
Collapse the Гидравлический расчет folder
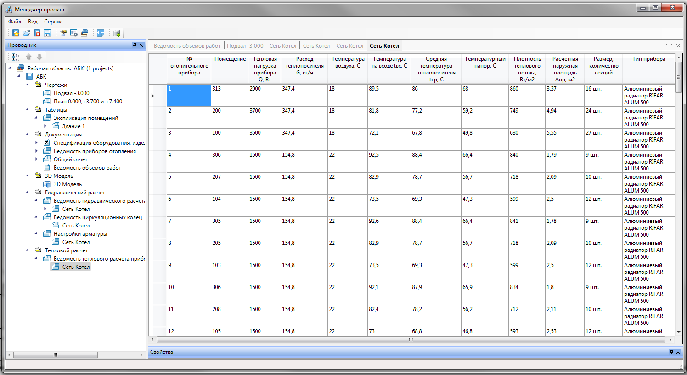28,193
